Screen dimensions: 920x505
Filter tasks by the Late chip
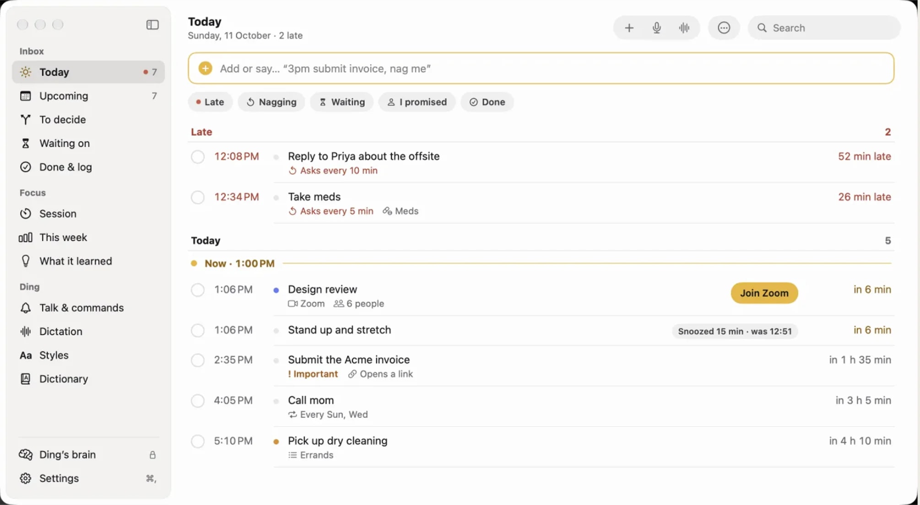coord(210,102)
